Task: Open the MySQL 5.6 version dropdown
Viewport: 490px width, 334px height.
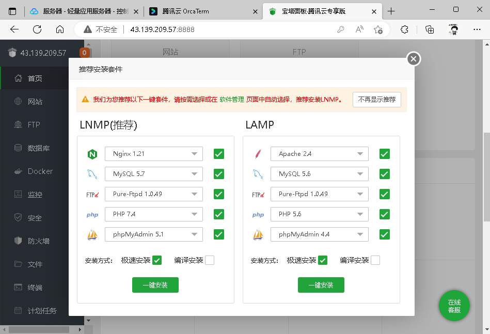Action: point(320,174)
